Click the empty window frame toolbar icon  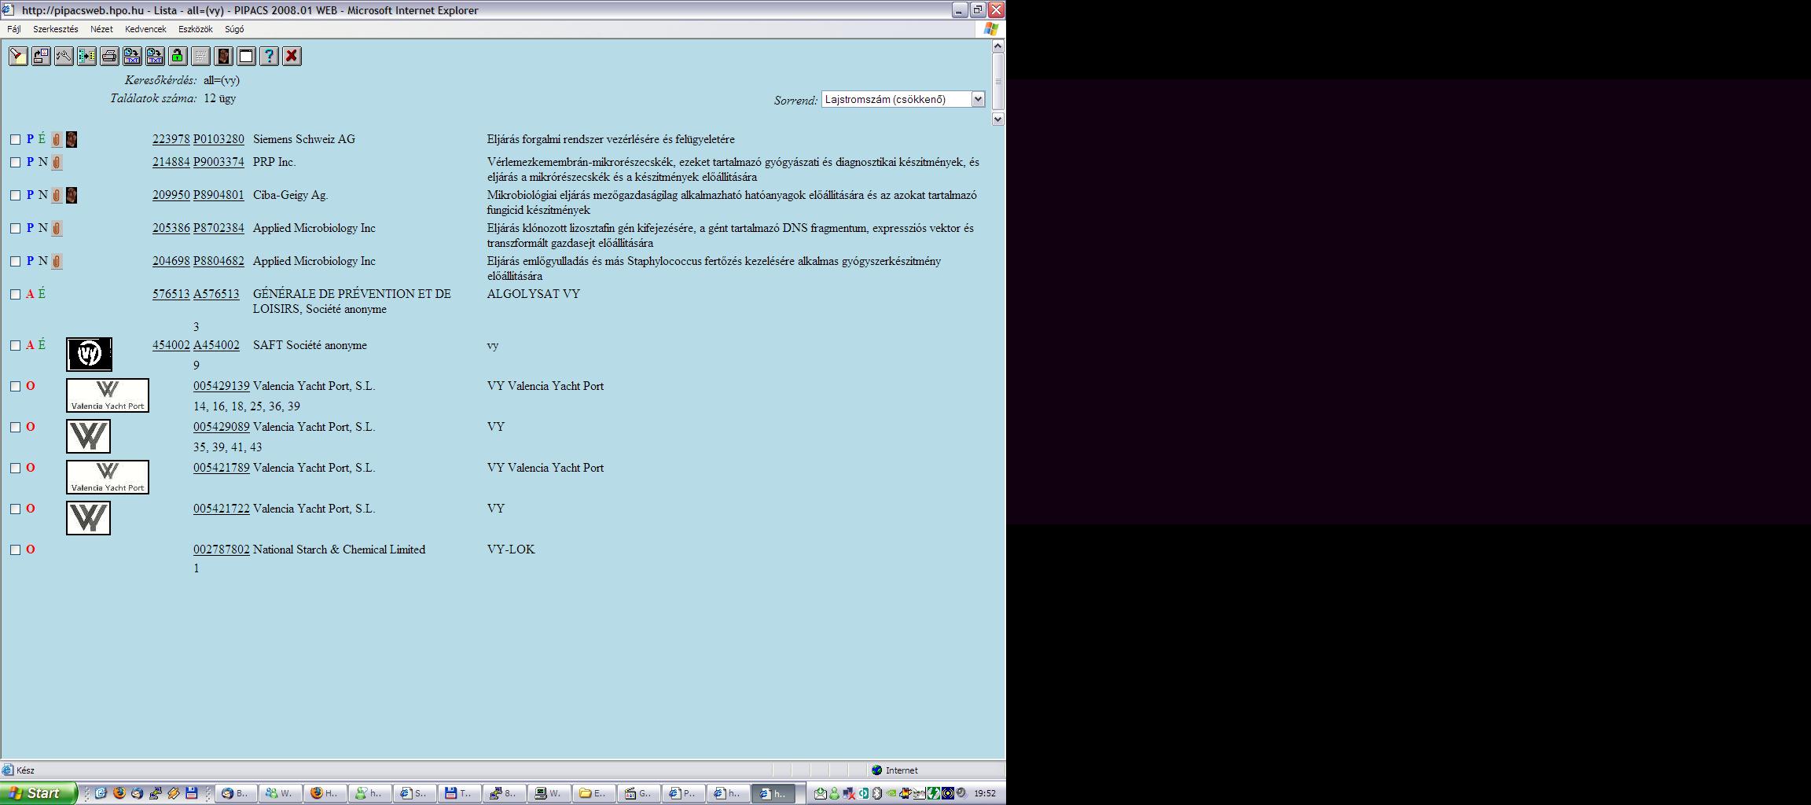point(246,56)
